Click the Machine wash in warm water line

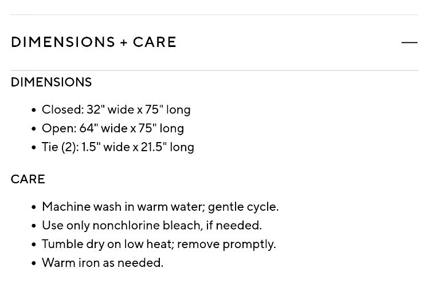pyautogui.click(x=160, y=206)
